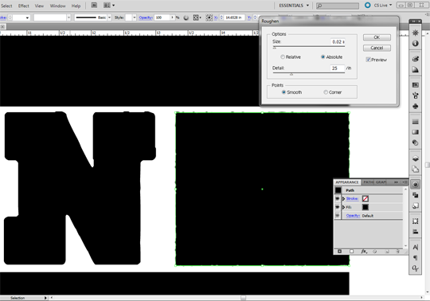
Task: Open the Color panel palette icon
Action: [x=415, y=59]
